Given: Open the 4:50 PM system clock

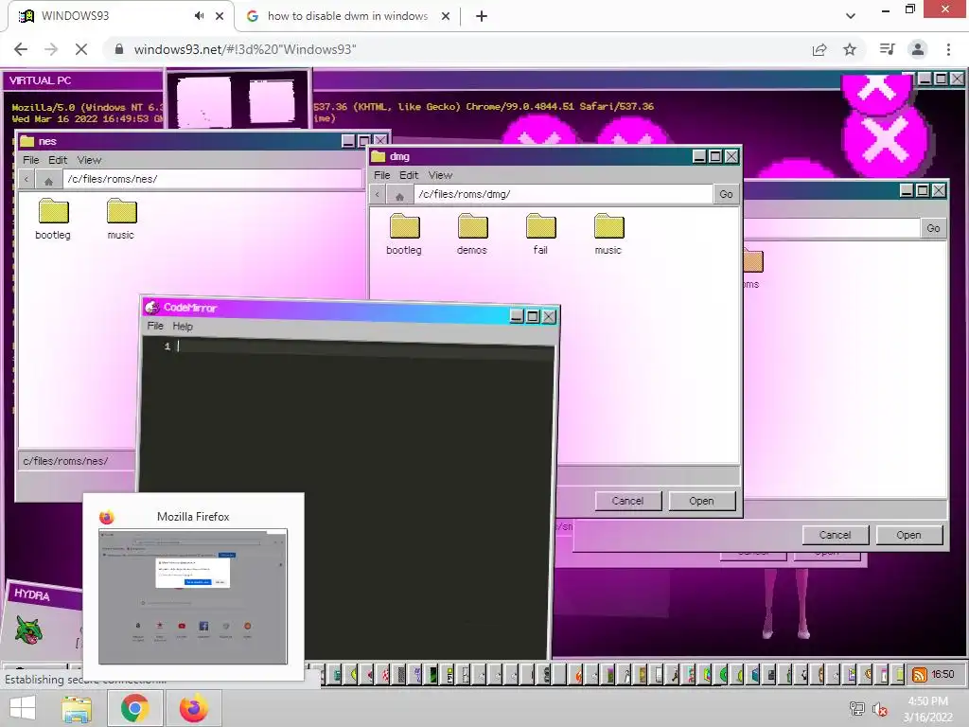Looking at the screenshot, I should [x=927, y=709].
